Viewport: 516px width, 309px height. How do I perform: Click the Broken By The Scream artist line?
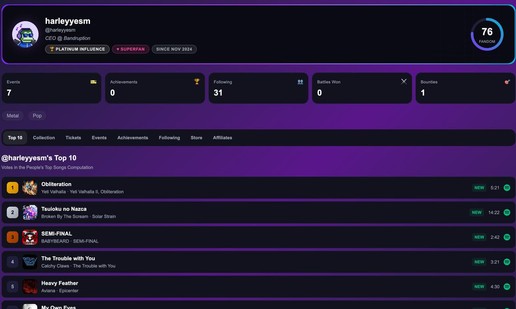tap(79, 216)
